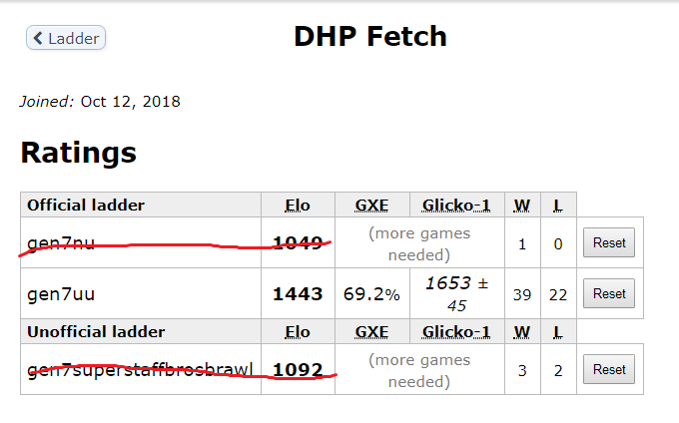679x423 pixels.
Task: Click the Glicko-1 rating 1653 ± 45
Action: tap(457, 294)
